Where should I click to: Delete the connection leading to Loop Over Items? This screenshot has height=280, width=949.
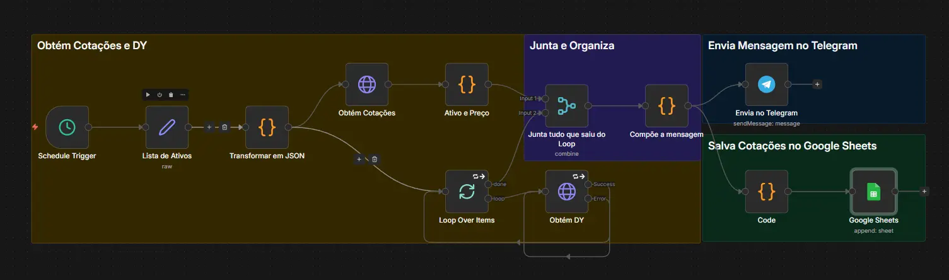click(375, 160)
